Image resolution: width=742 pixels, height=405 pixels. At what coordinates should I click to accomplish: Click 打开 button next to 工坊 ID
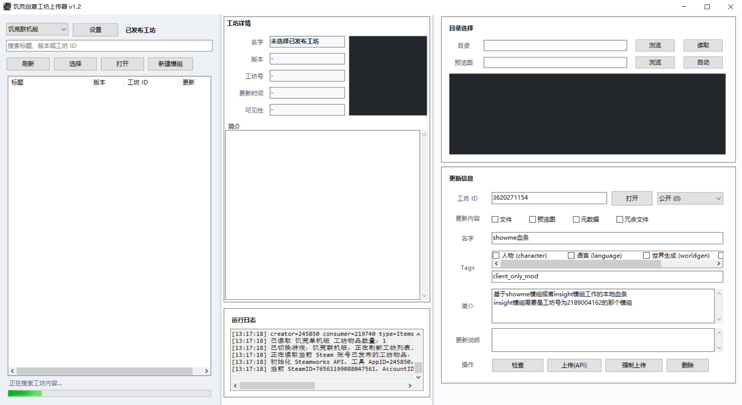point(632,198)
